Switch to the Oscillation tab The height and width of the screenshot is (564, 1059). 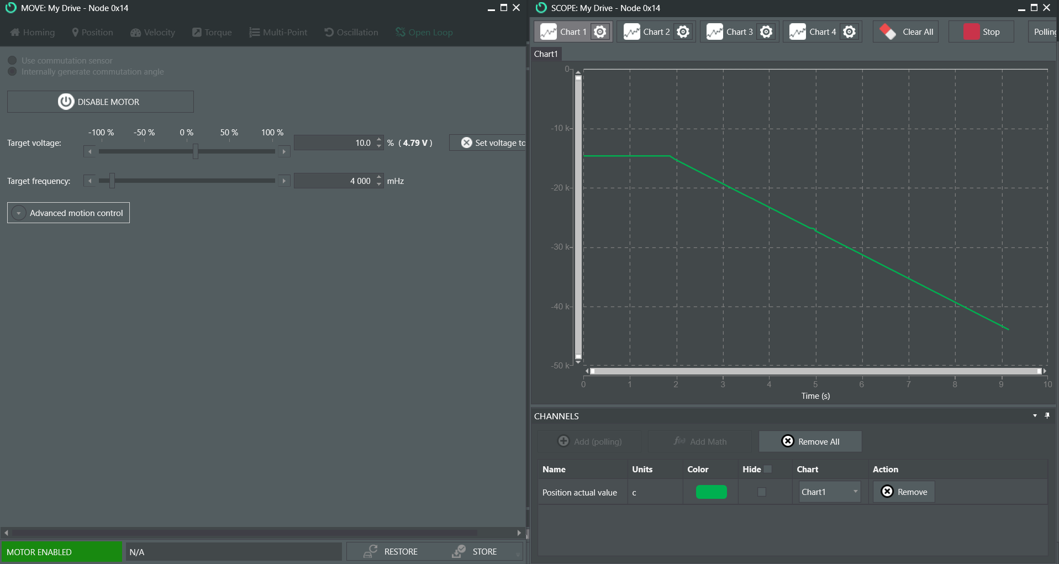pyautogui.click(x=351, y=32)
